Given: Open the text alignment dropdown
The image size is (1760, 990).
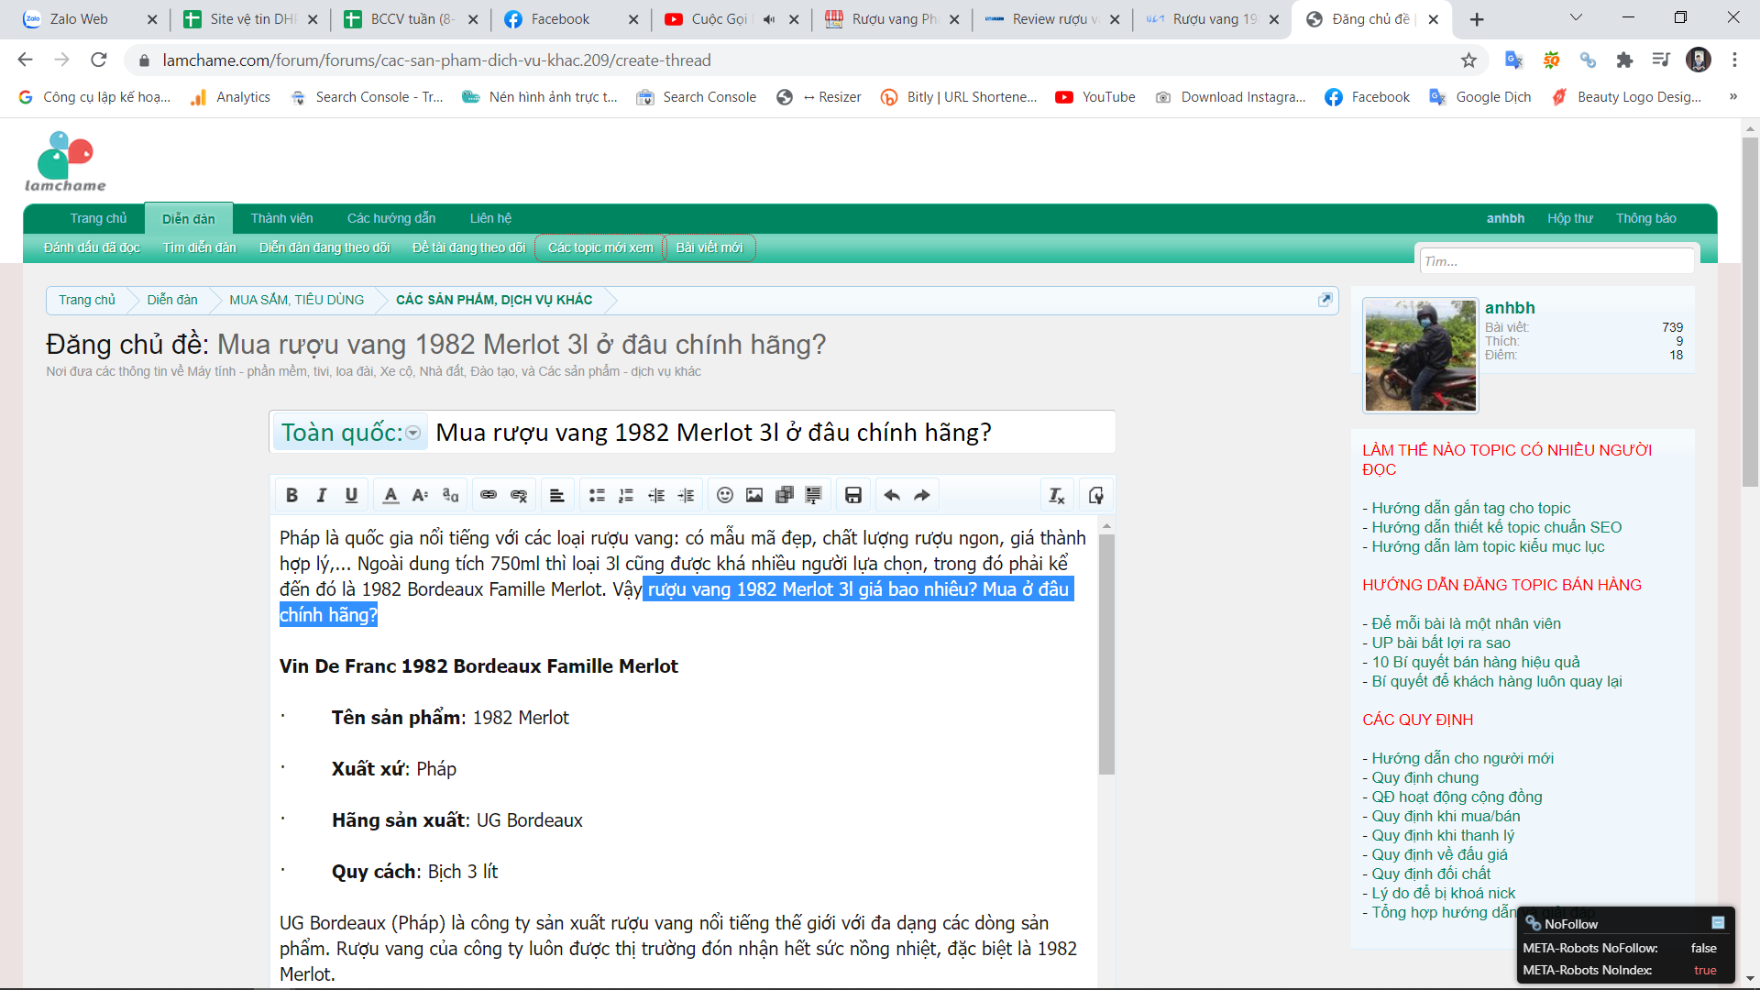Looking at the screenshot, I should (x=556, y=495).
